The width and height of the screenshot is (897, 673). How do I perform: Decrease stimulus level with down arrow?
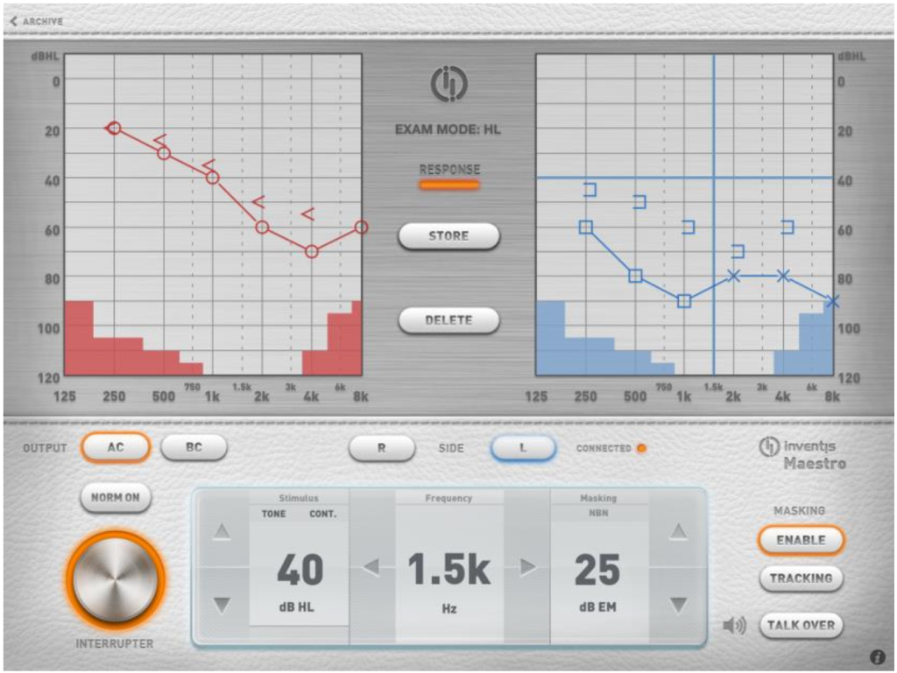click(222, 605)
